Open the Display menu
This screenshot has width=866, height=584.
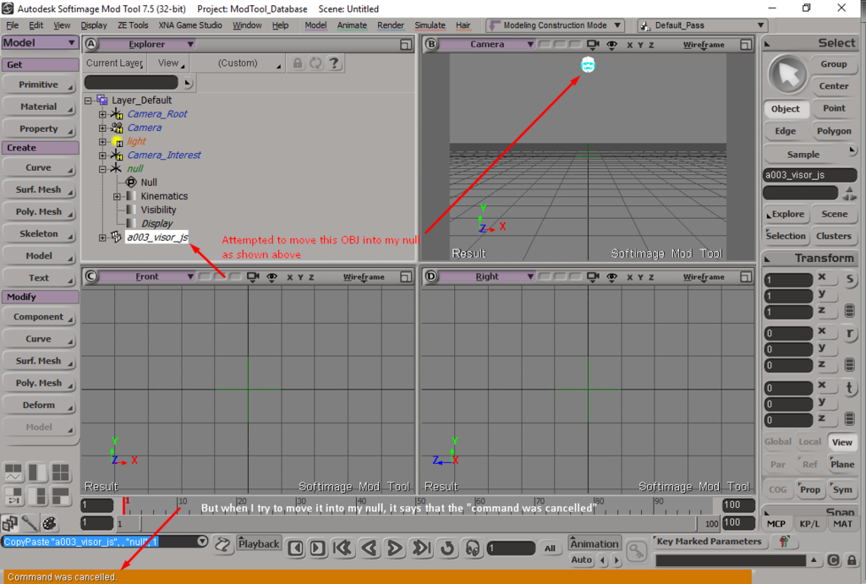coord(94,25)
